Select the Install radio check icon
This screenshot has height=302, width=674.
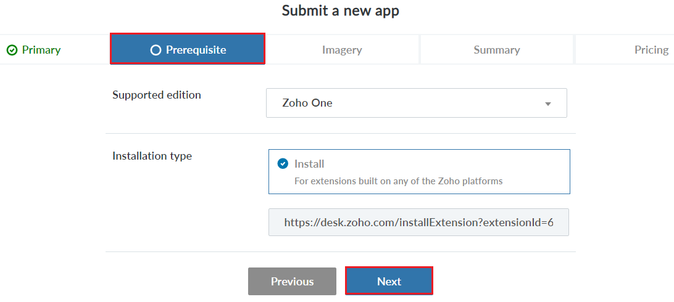coord(283,164)
